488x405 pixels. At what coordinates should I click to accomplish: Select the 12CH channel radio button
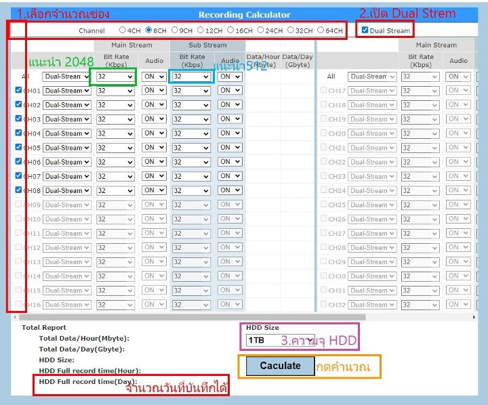point(201,30)
